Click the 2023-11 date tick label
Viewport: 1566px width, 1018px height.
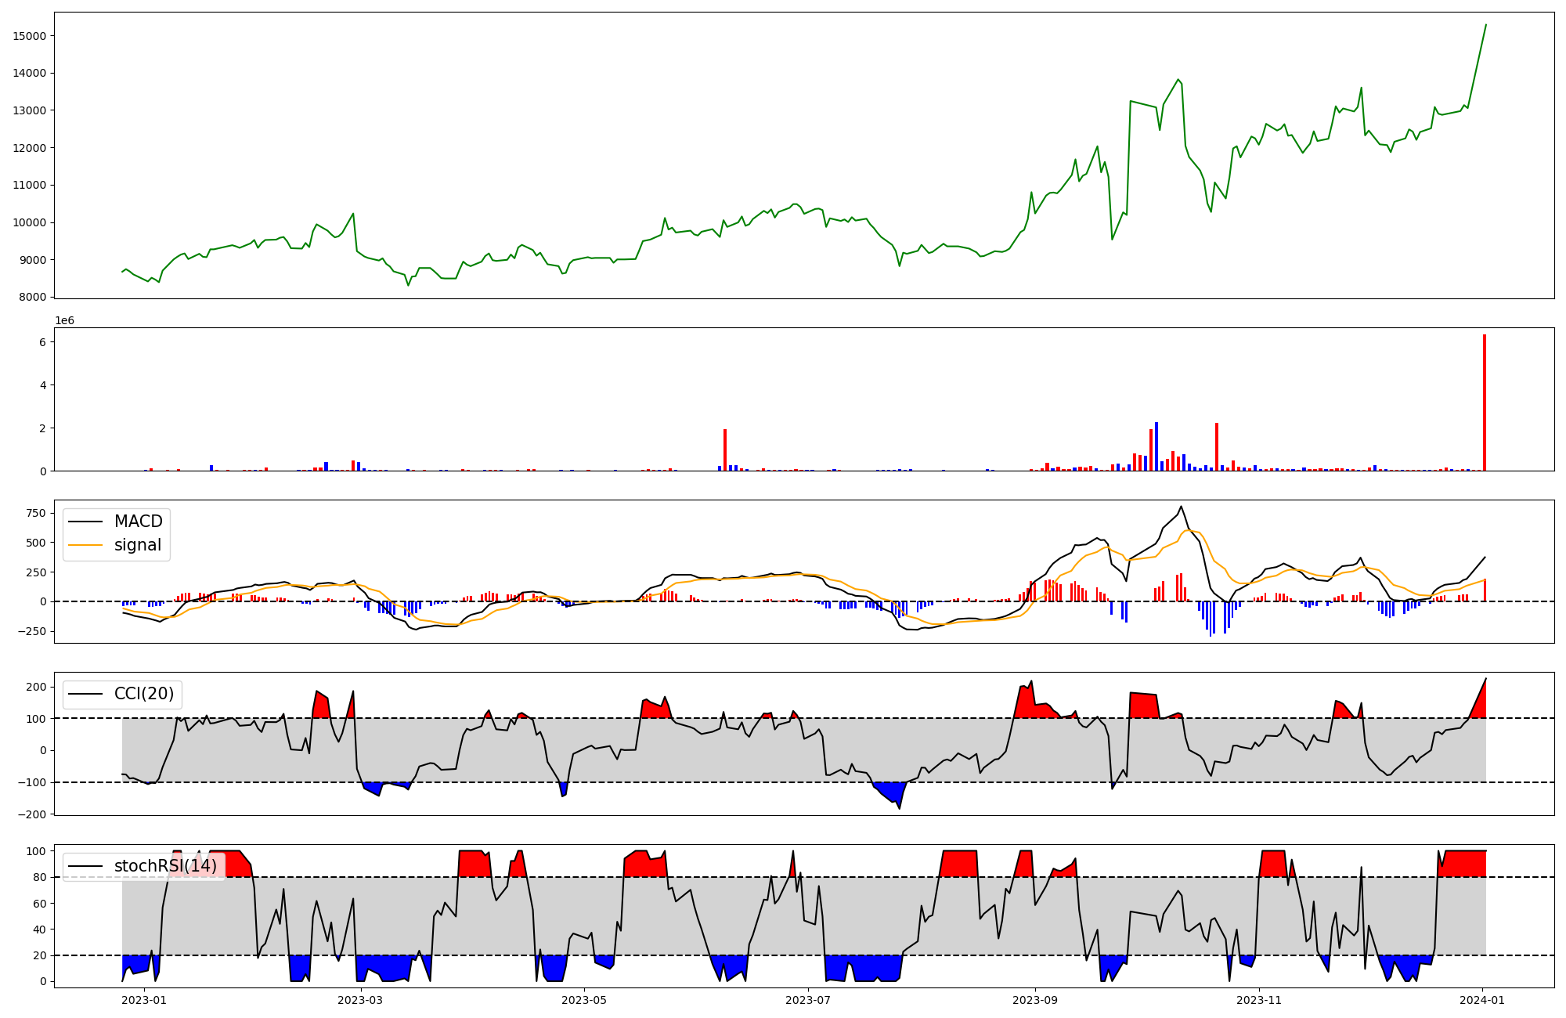[1258, 1000]
